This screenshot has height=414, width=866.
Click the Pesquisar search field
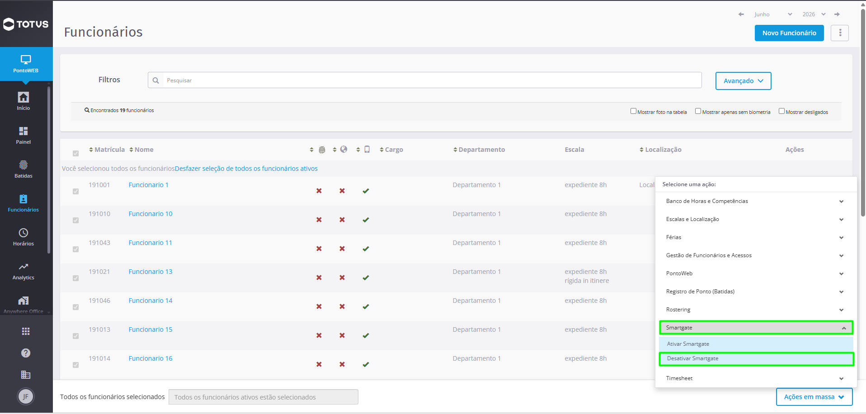tap(432, 80)
